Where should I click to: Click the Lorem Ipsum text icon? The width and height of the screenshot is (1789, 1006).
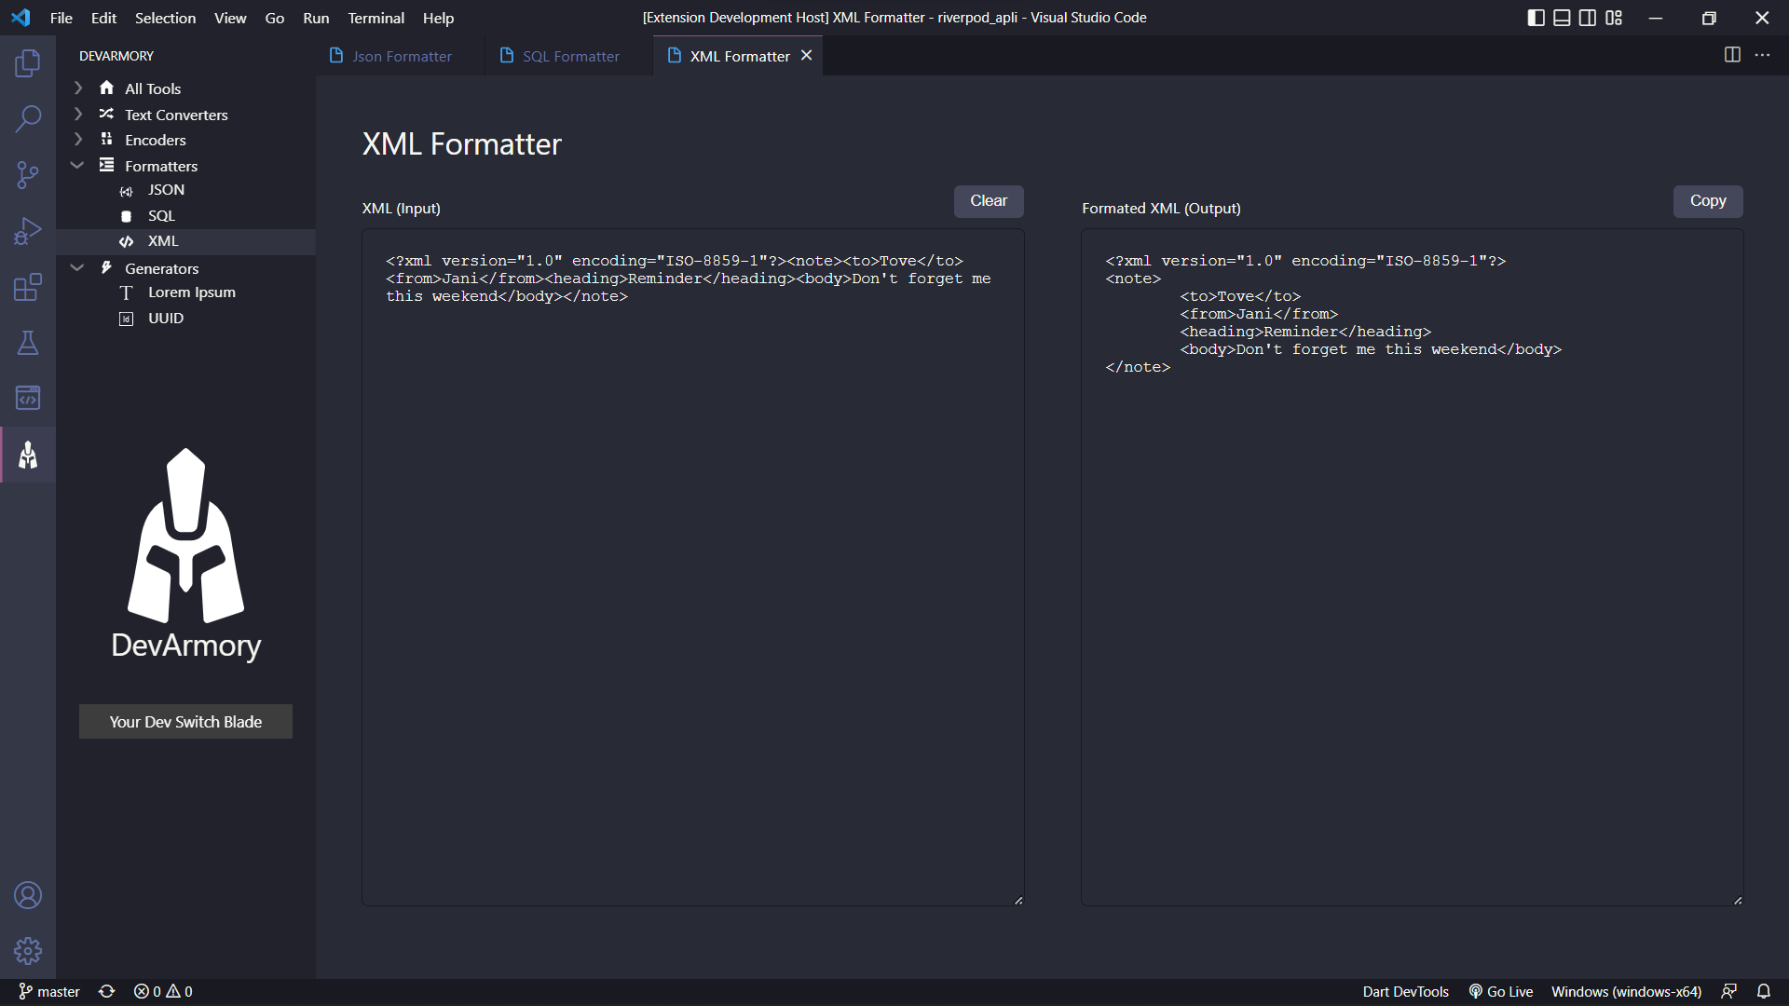[126, 292]
